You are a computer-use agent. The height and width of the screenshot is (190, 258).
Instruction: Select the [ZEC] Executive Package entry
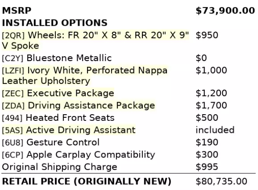(x=58, y=93)
